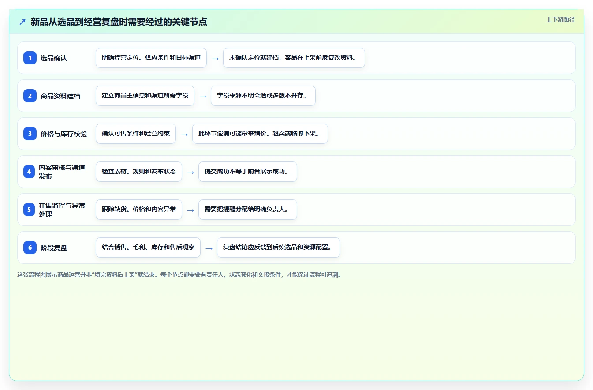The height and width of the screenshot is (390, 593).
Task: Click the box 明确经营定位、供应条件和目标渠道
Action: tap(151, 58)
